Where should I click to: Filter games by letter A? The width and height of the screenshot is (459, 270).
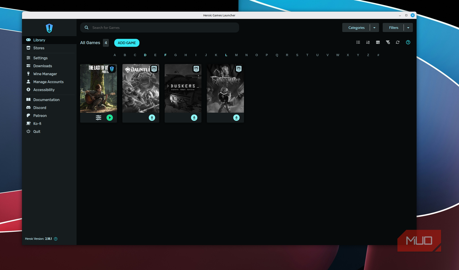[x=115, y=55]
